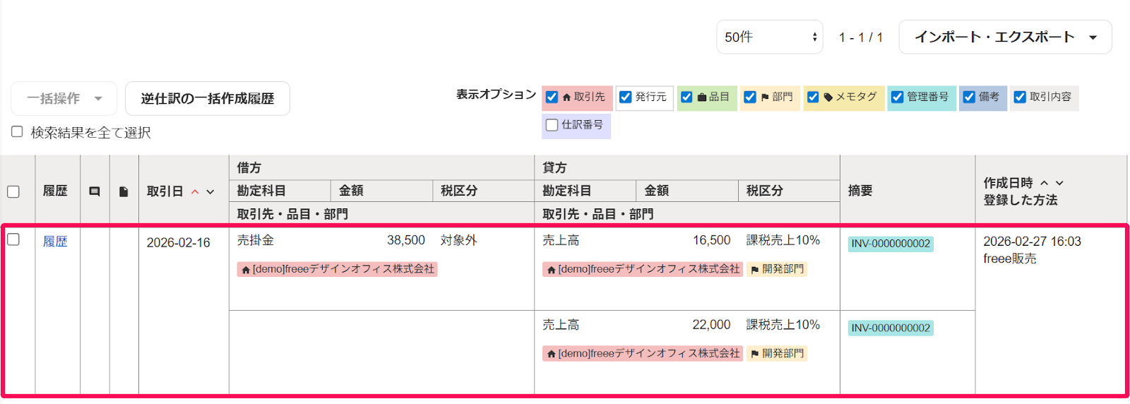This screenshot has width=1130, height=404.
Task: Select the 2026-02-16 journal row checkbox
Action: point(13,239)
